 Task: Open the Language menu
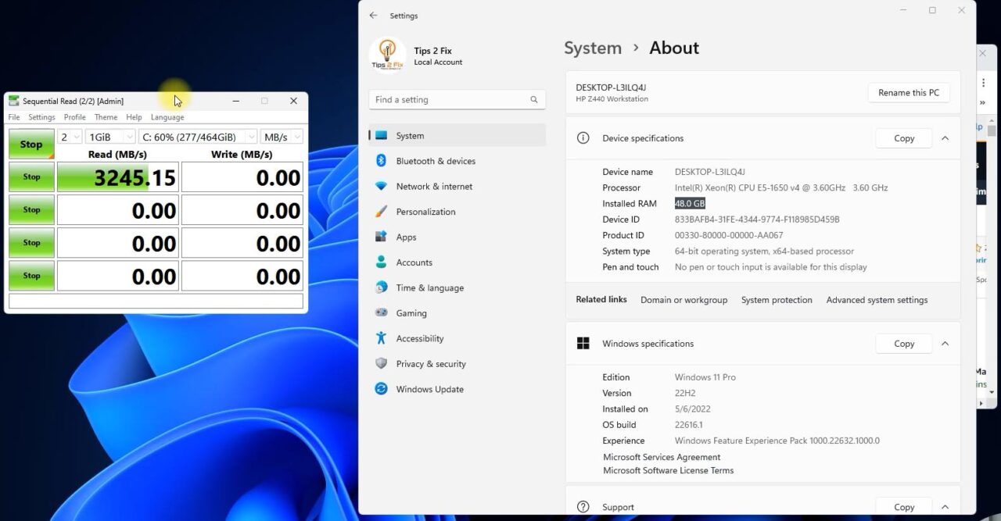click(x=167, y=117)
